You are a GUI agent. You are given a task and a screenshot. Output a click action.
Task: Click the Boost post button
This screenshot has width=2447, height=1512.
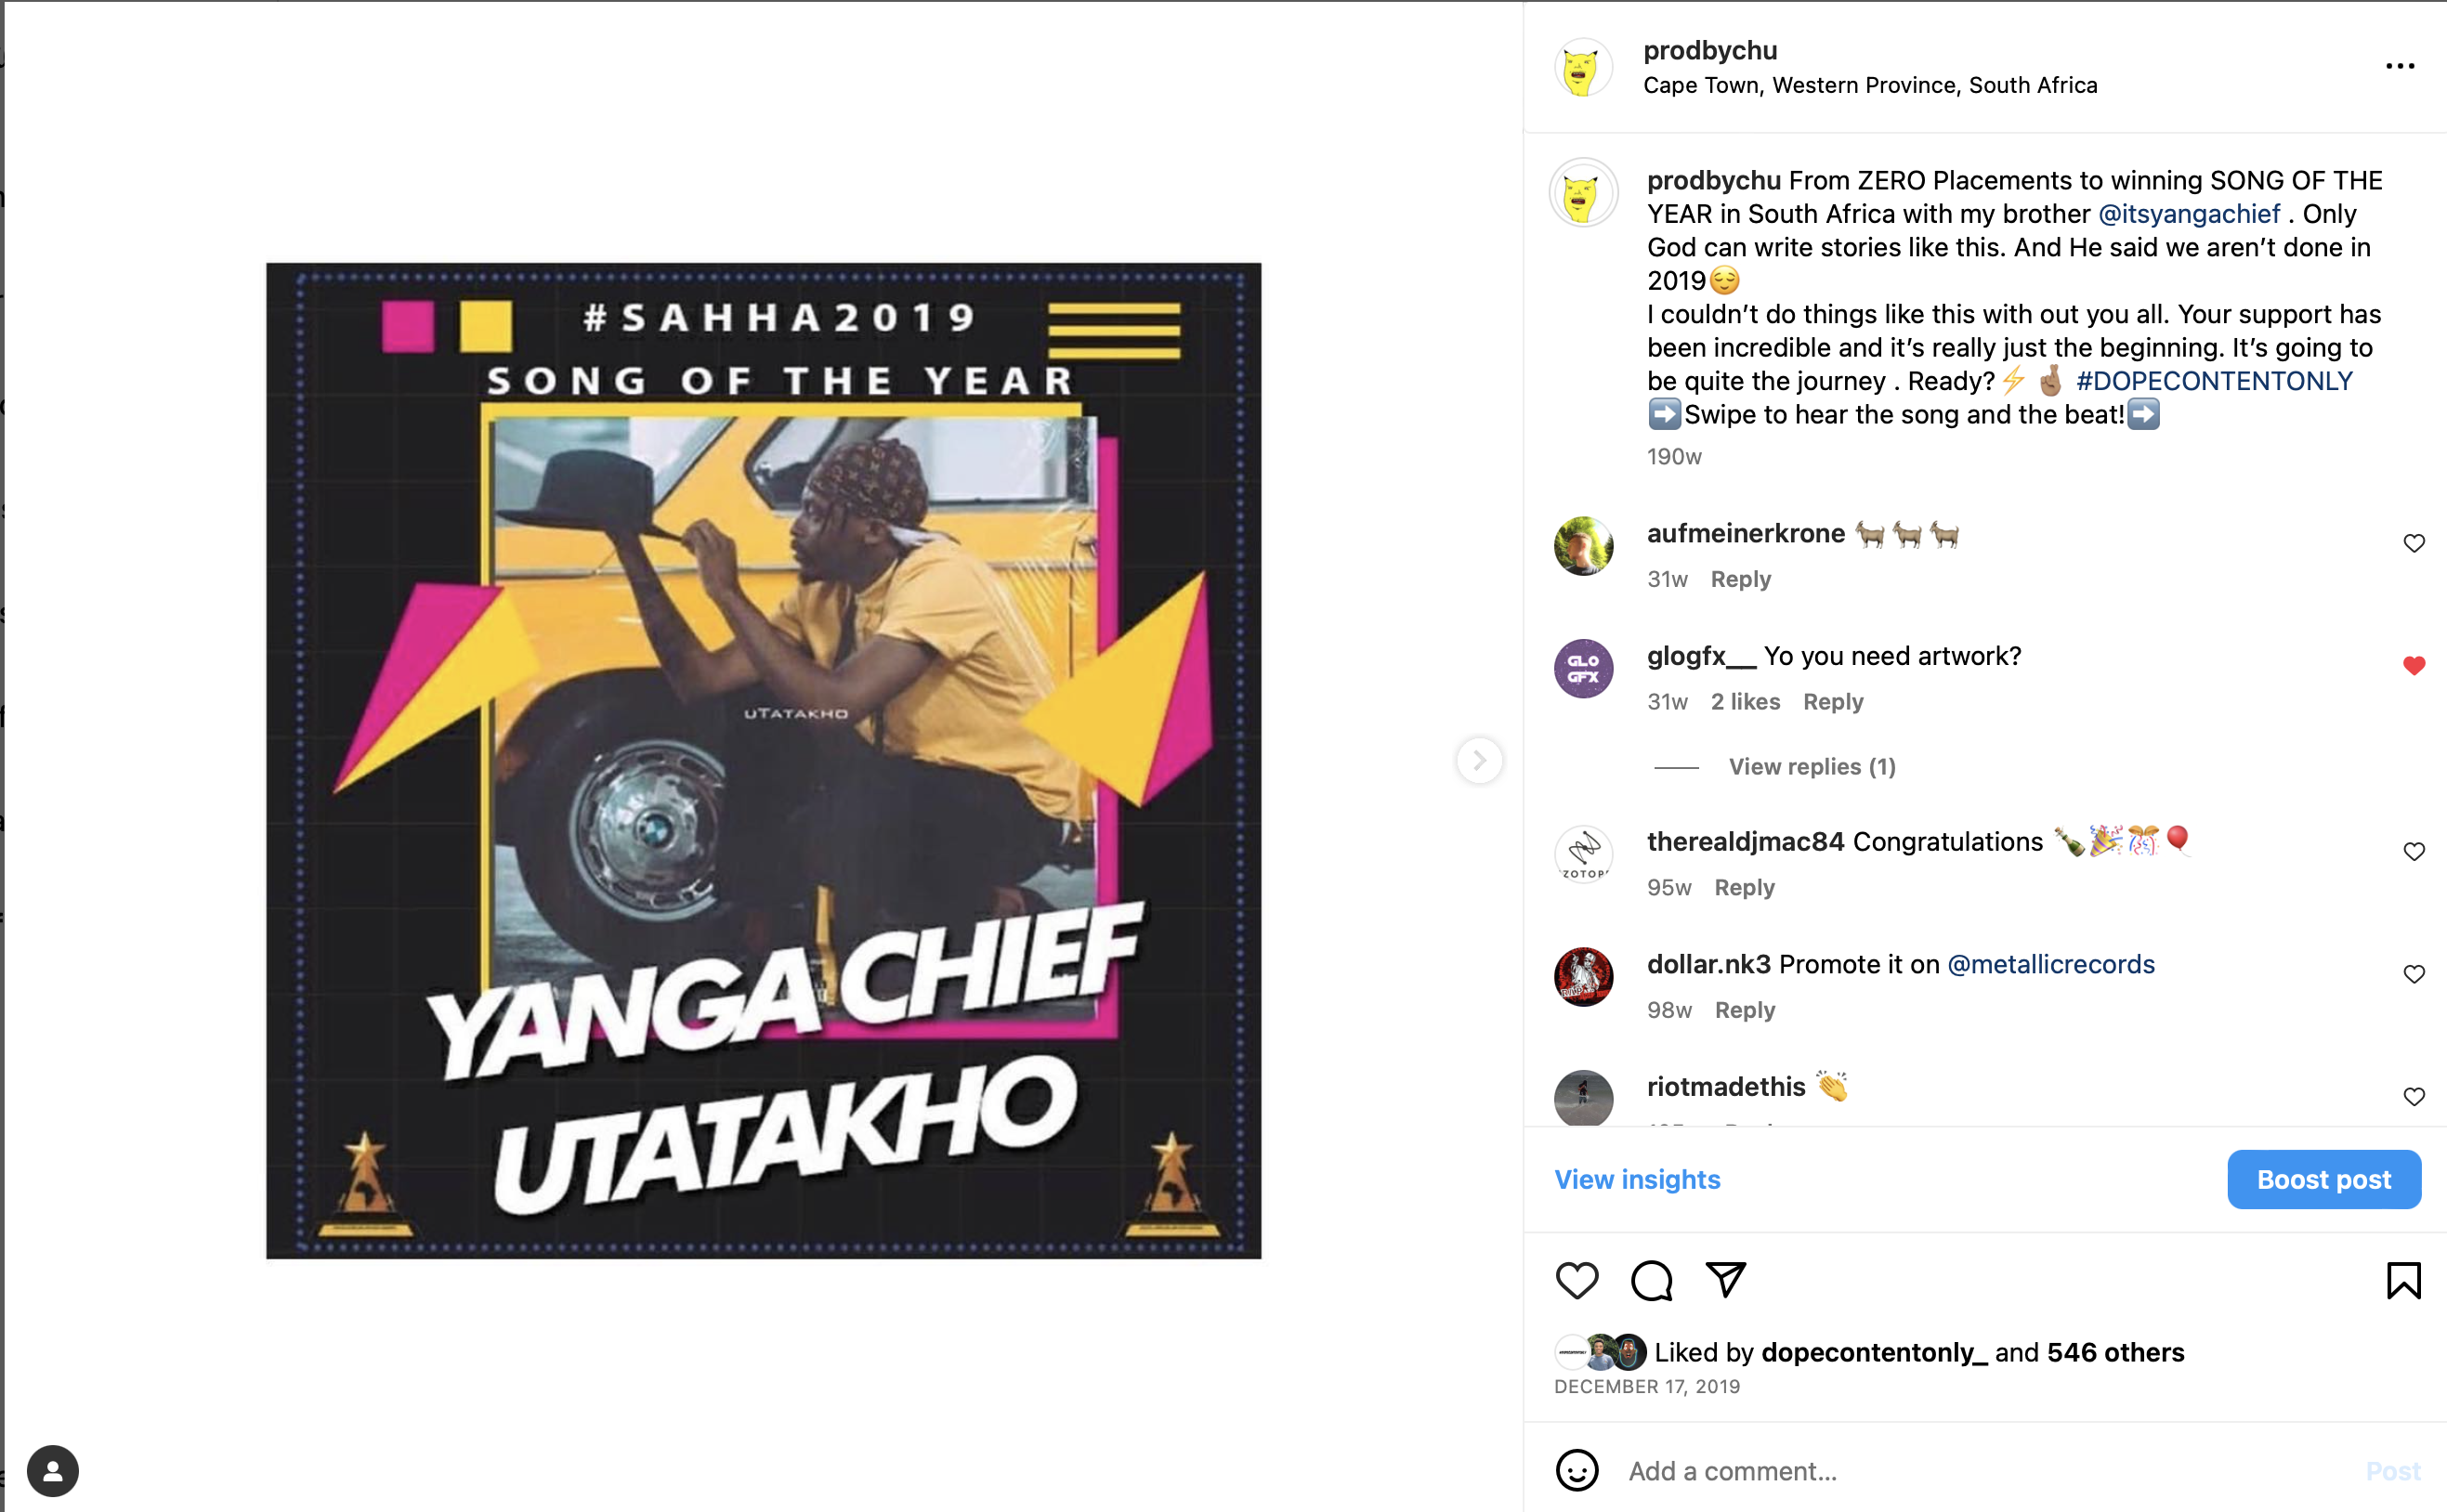(x=2323, y=1179)
